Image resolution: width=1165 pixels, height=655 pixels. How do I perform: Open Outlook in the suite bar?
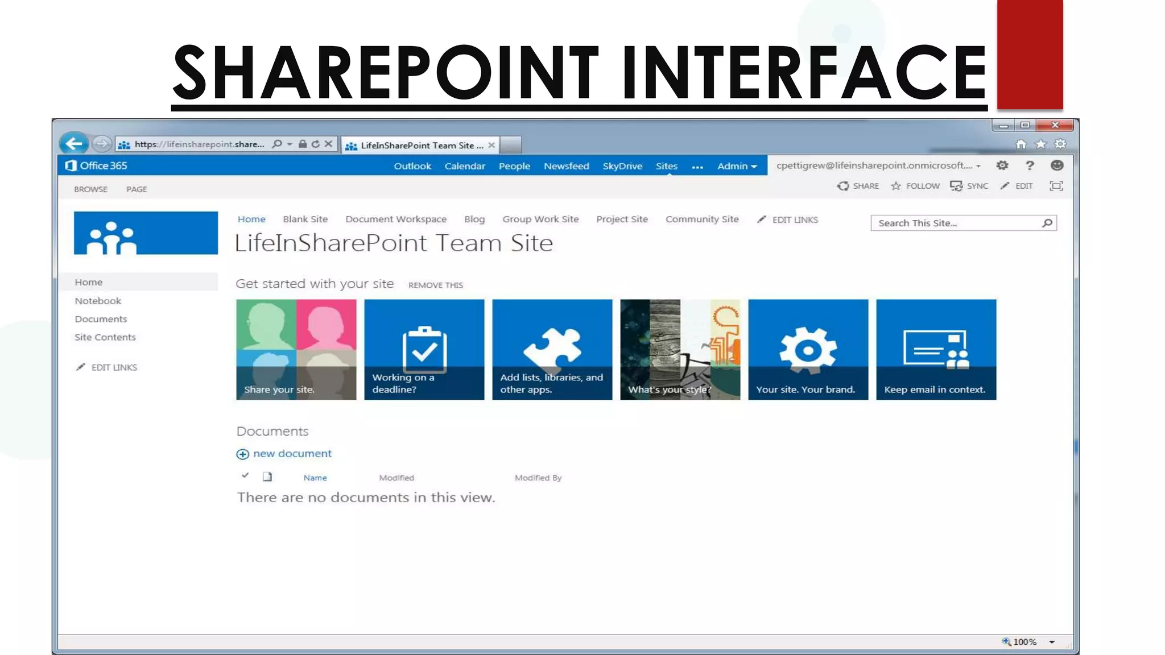click(x=412, y=166)
